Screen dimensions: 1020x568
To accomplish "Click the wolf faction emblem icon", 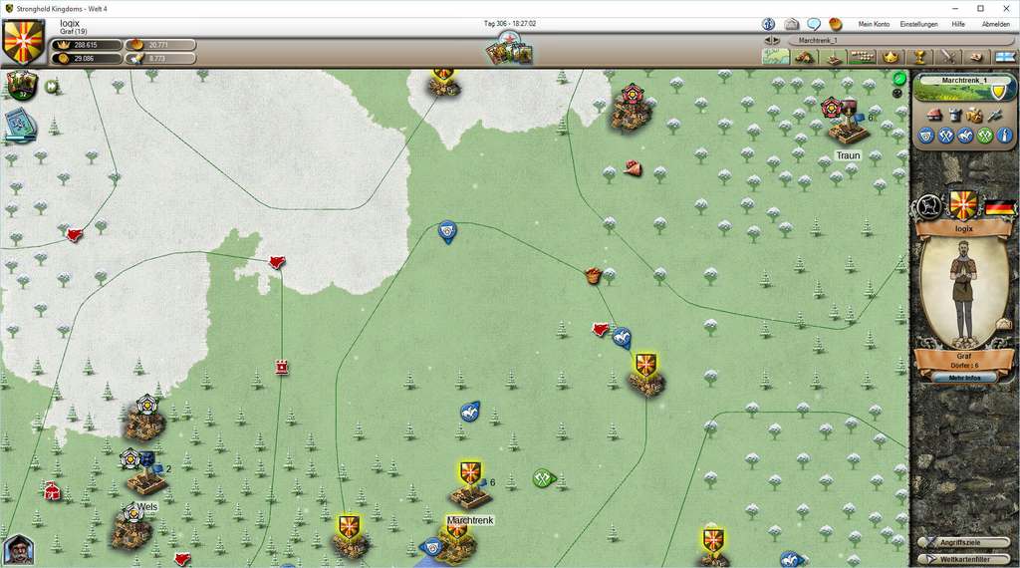I will 928,207.
